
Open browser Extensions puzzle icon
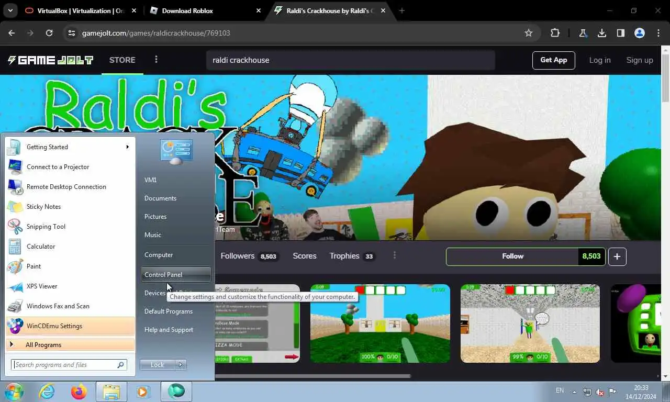pos(555,33)
